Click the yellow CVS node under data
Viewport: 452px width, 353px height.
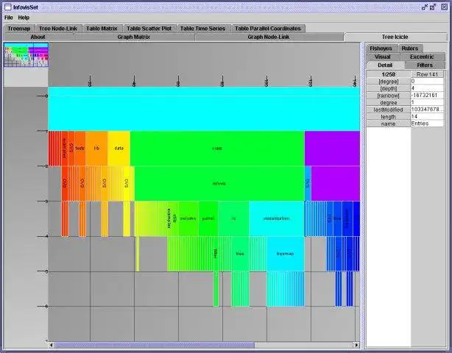click(x=127, y=183)
